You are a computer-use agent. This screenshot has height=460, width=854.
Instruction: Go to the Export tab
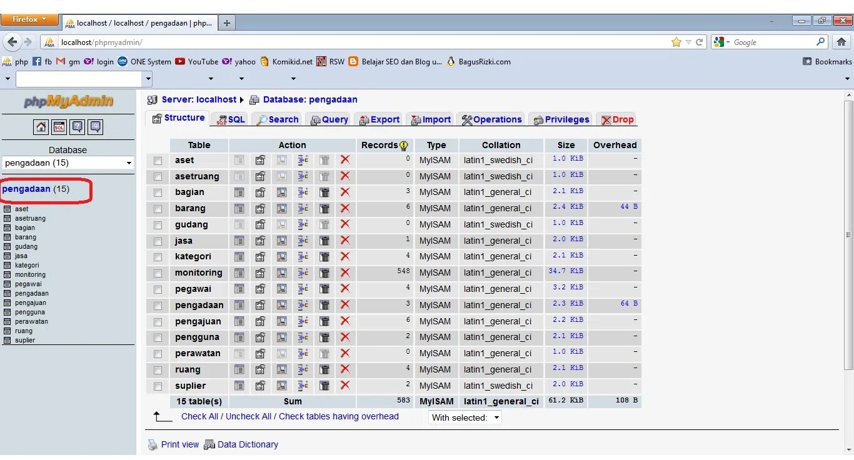pyautogui.click(x=378, y=119)
